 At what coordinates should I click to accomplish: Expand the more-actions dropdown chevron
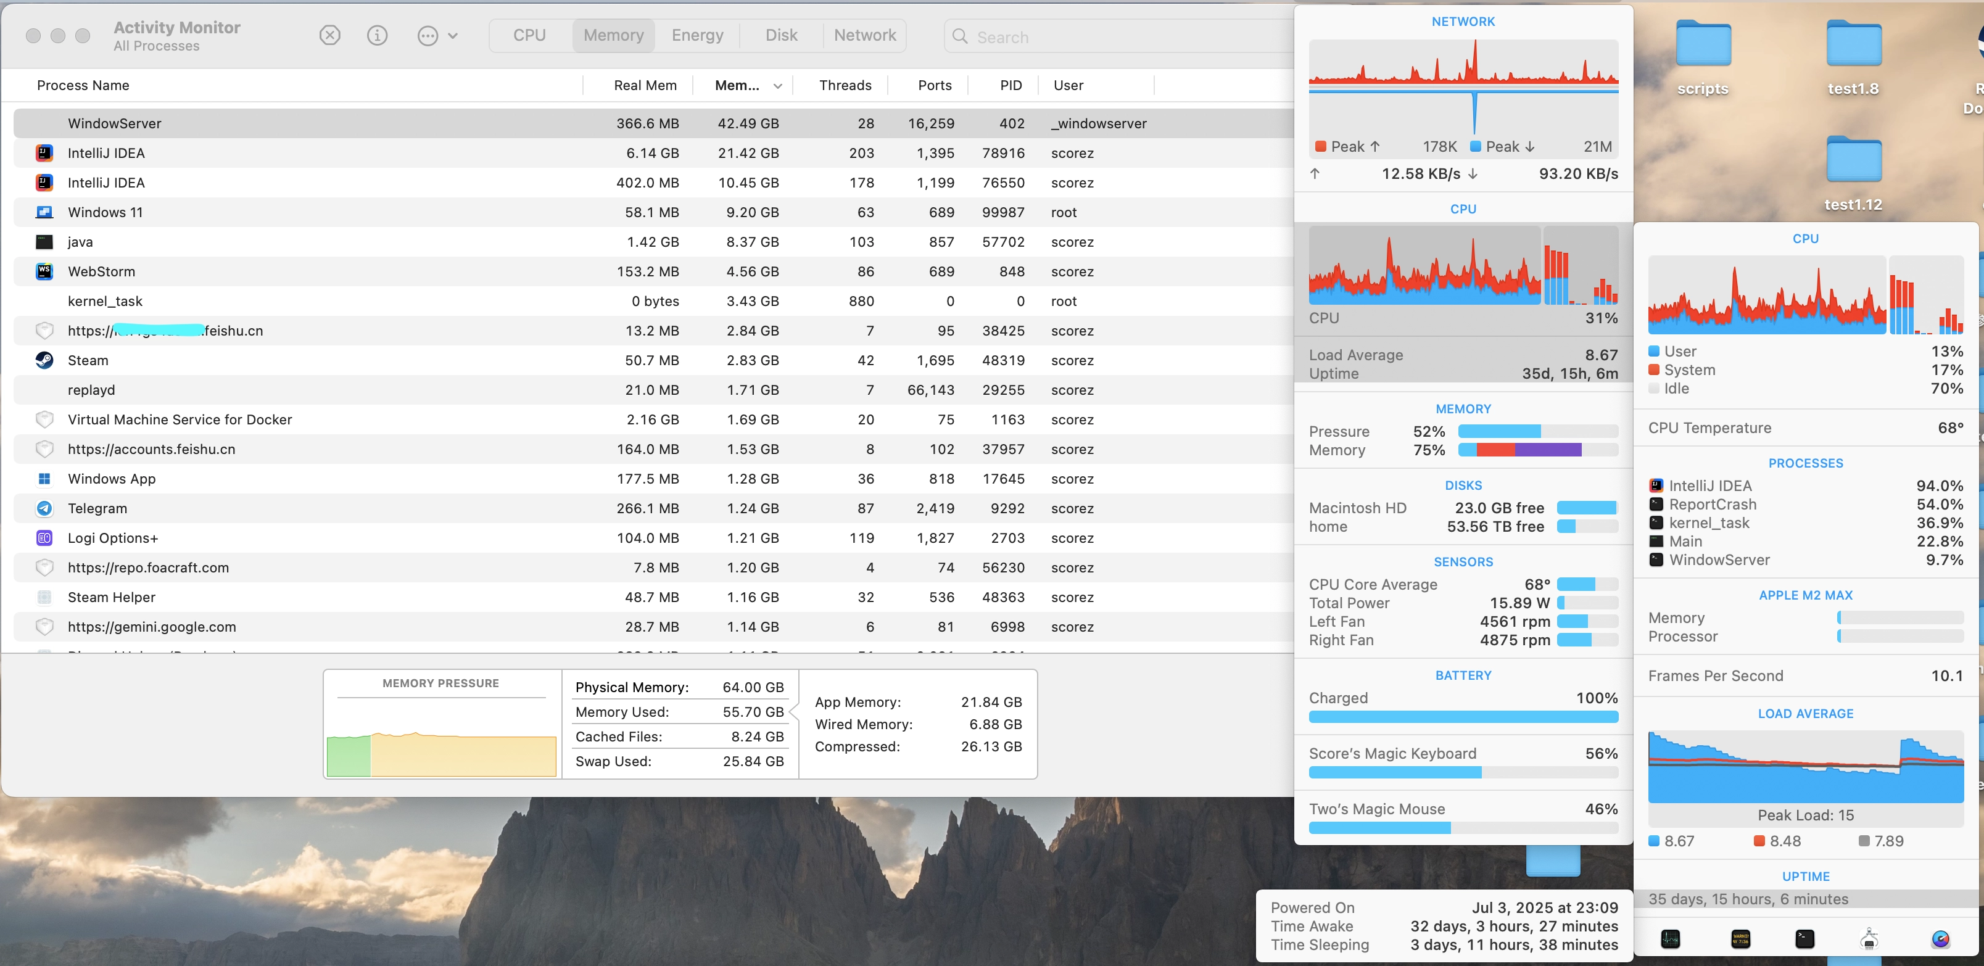[x=453, y=35]
